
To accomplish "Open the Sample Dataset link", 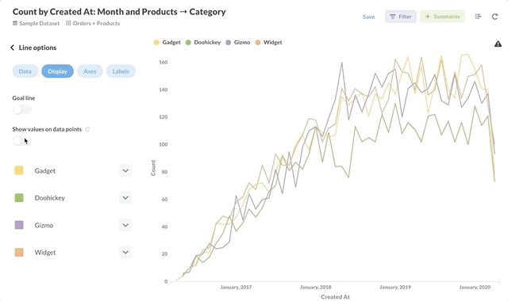I will coord(39,23).
